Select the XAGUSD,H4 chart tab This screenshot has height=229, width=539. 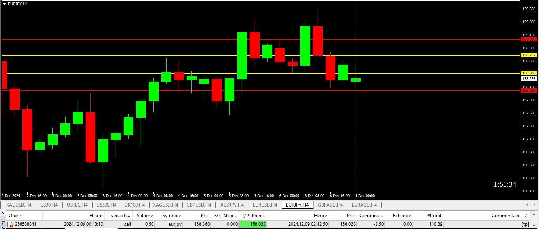(x=165, y=205)
